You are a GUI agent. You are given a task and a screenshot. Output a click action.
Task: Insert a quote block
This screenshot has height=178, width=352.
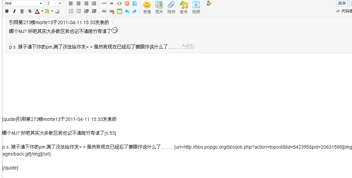click(x=111, y=3)
